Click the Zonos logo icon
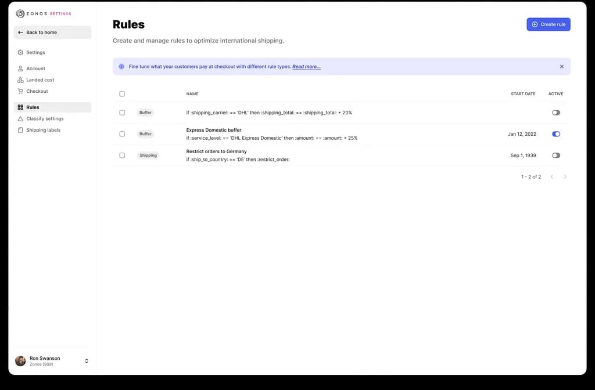The width and height of the screenshot is (595, 390). tap(20, 13)
